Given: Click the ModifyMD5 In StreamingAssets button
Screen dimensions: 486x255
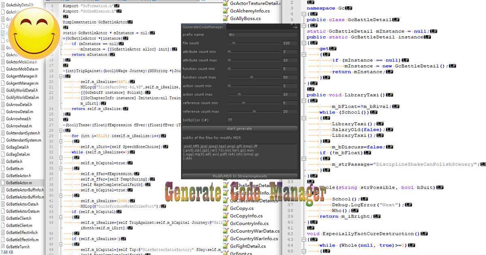Looking at the screenshot, I should [239, 176].
